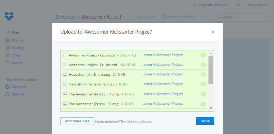This screenshot has width=274, height=134.
Task: Click the Mailbox icon in sidebar
Action: [x=8, y=94]
